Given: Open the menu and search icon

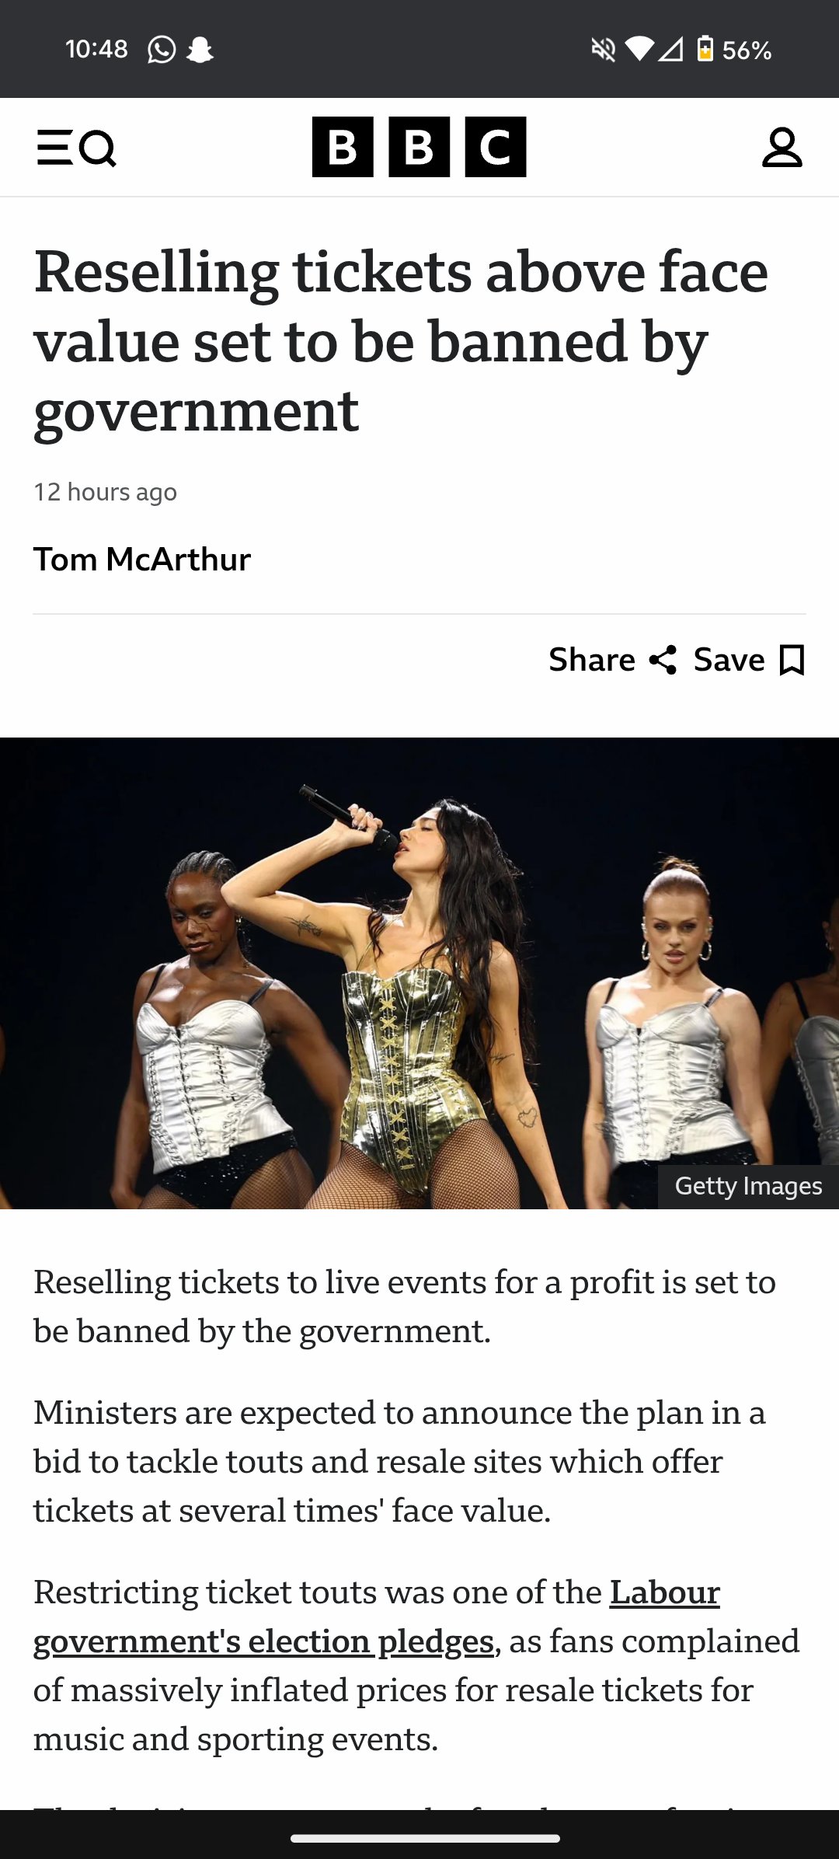Looking at the screenshot, I should coord(76,148).
